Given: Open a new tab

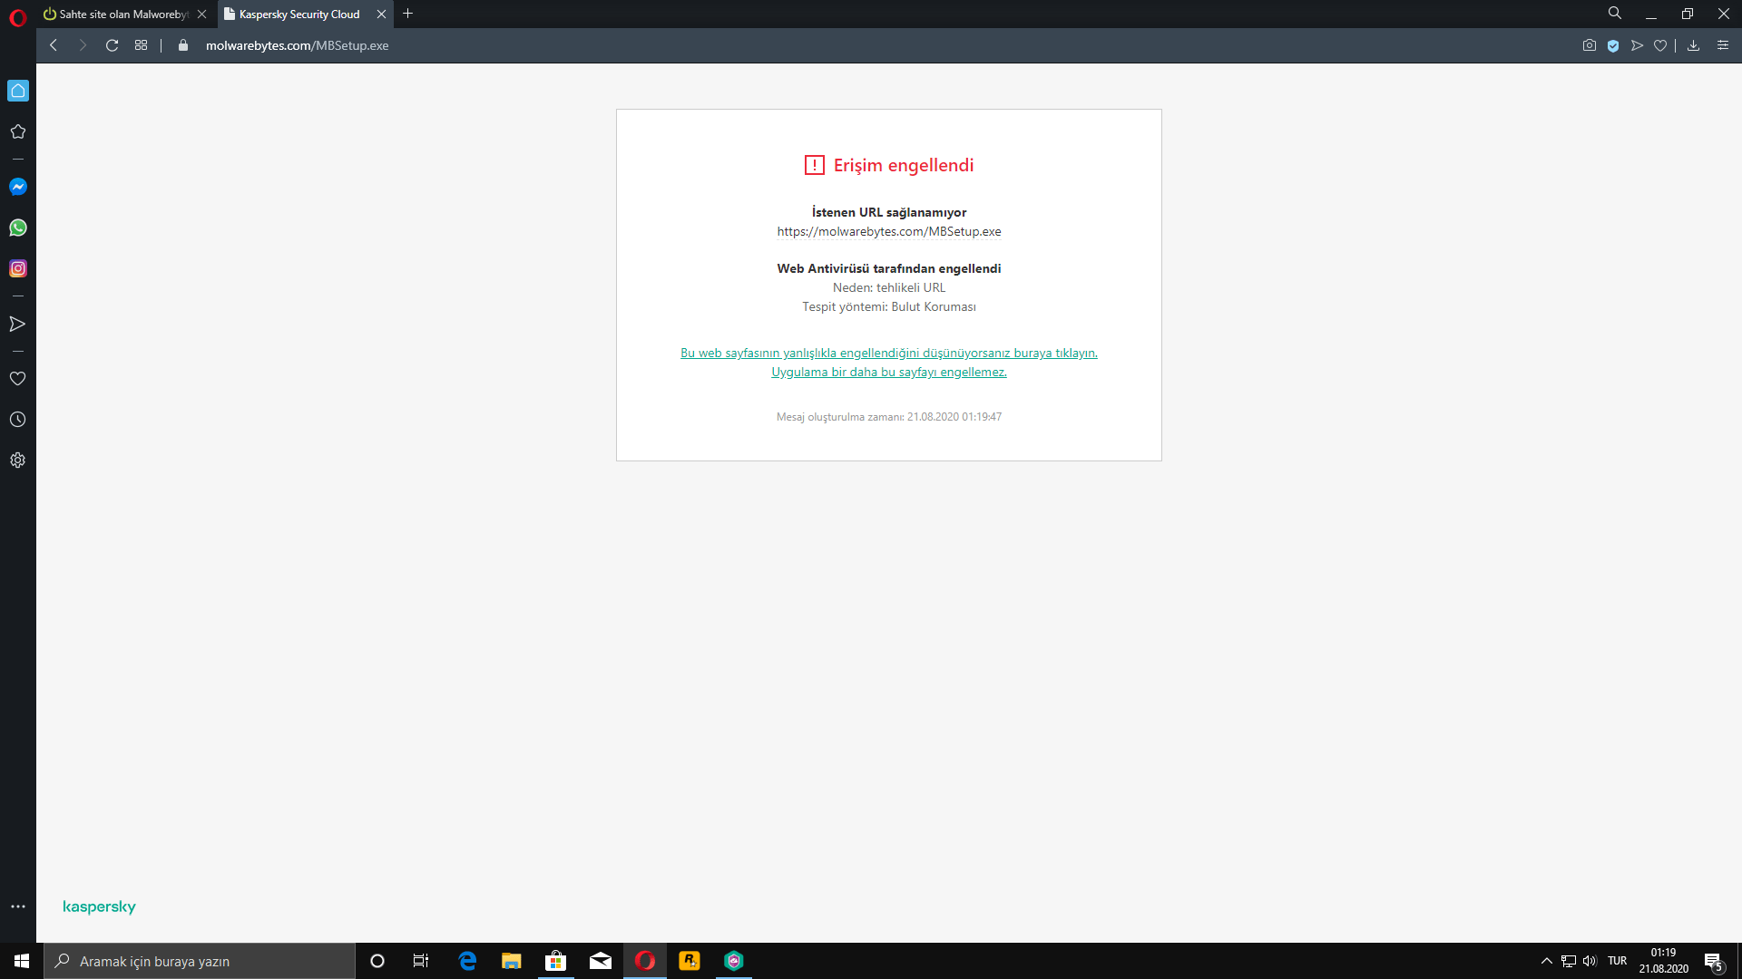Looking at the screenshot, I should tap(407, 14).
